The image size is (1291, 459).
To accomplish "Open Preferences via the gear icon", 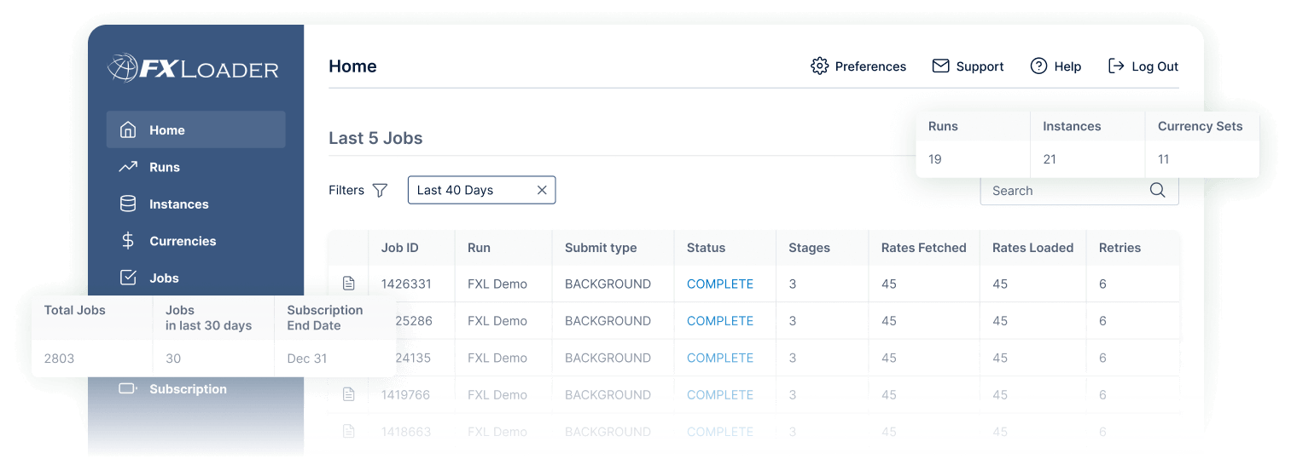I will coord(819,66).
